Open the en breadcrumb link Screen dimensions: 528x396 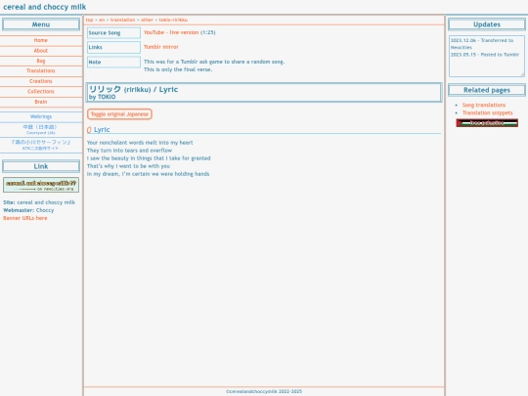102,20
